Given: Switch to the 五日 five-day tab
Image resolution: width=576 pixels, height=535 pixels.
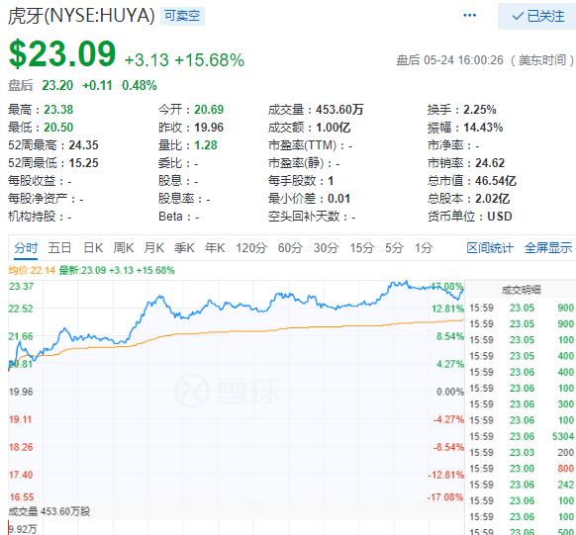Looking at the screenshot, I should tap(59, 248).
